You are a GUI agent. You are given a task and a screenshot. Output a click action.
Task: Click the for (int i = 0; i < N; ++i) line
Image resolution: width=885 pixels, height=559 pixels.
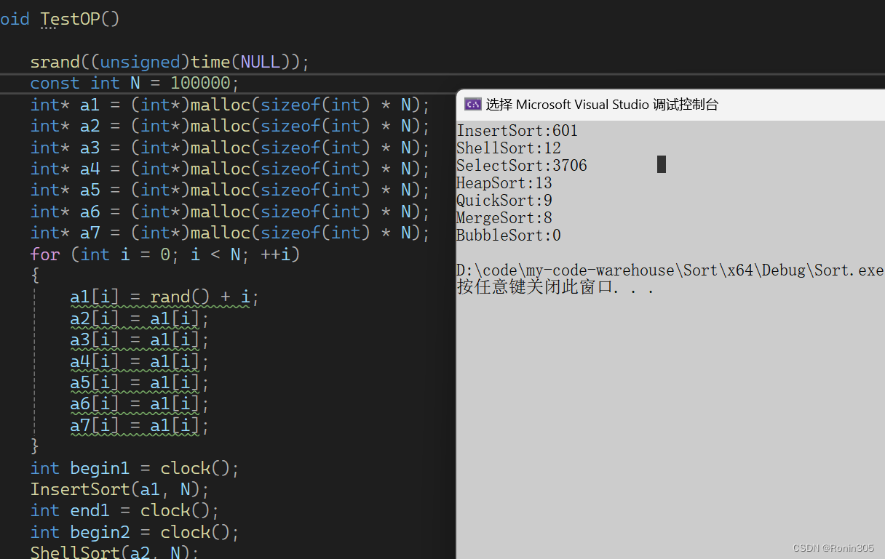coord(165,254)
